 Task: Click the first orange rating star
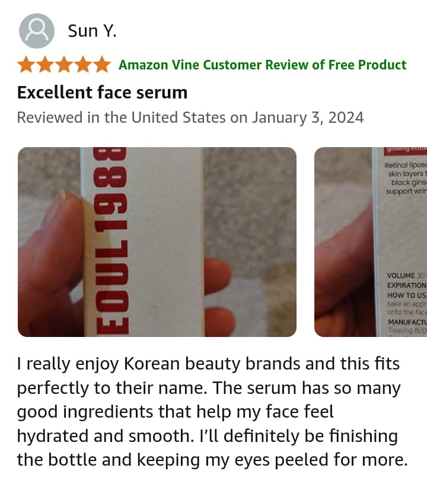click(x=26, y=65)
